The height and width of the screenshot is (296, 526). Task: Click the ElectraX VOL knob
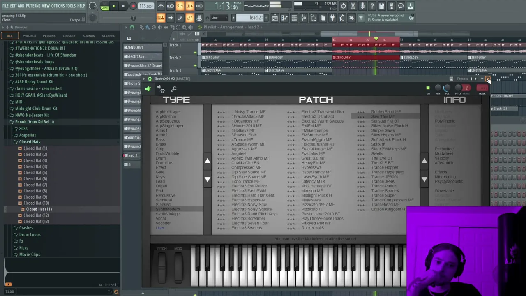coord(447,88)
